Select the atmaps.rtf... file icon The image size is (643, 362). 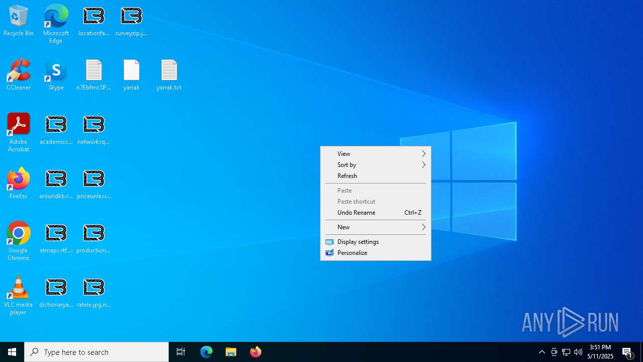56,238
